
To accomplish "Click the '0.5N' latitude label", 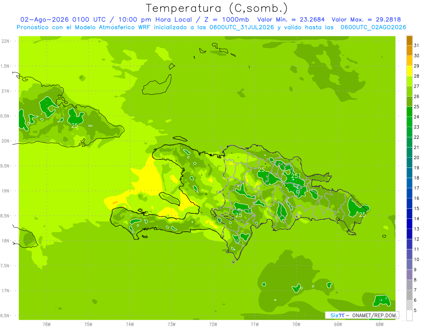I will tap(5, 116).
